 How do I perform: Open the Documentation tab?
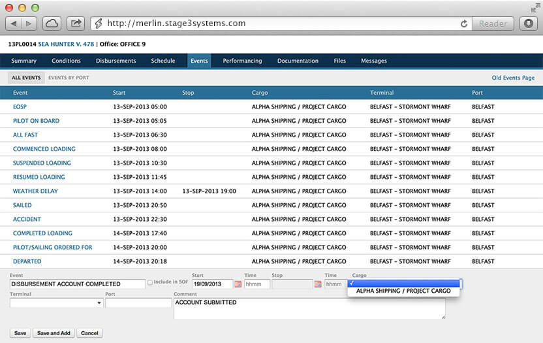(298, 61)
